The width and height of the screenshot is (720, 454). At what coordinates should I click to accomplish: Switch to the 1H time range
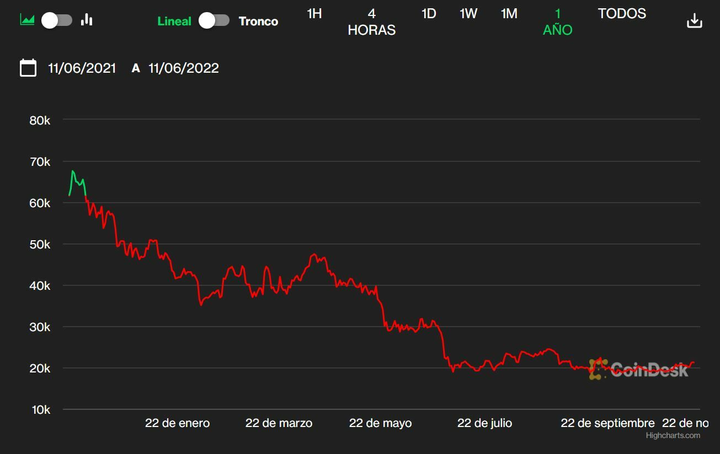314,14
